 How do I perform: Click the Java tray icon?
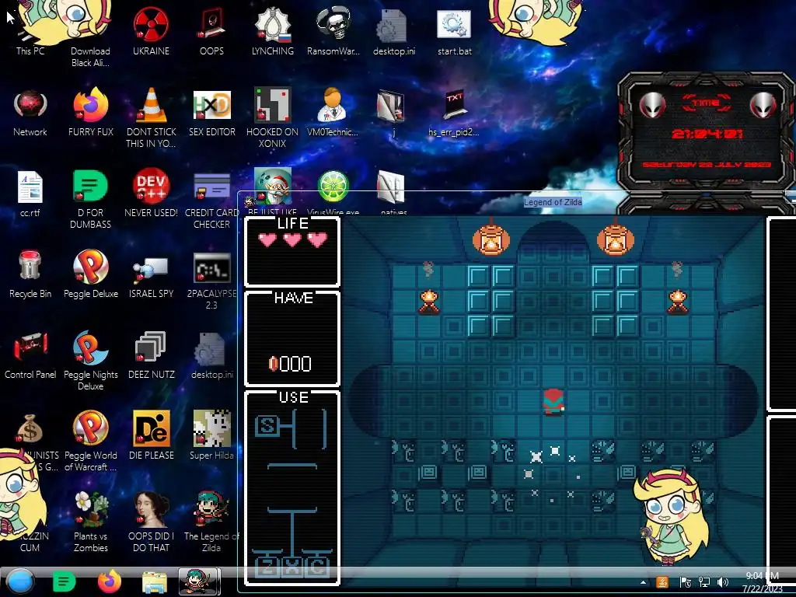tap(662, 582)
